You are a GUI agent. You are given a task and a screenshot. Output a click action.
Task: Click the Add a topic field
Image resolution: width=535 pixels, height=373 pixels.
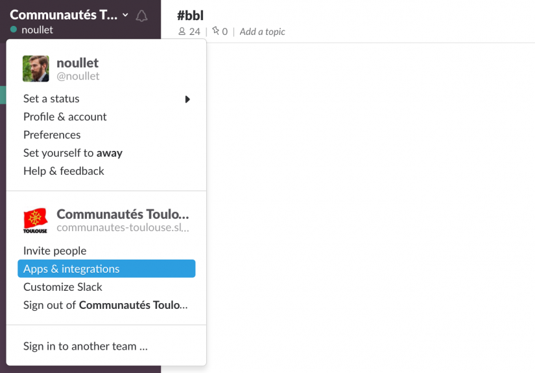pos(262,31)
